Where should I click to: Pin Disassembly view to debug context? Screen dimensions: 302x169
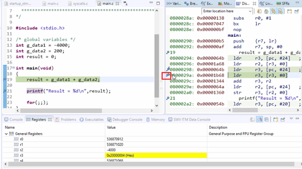297,11
